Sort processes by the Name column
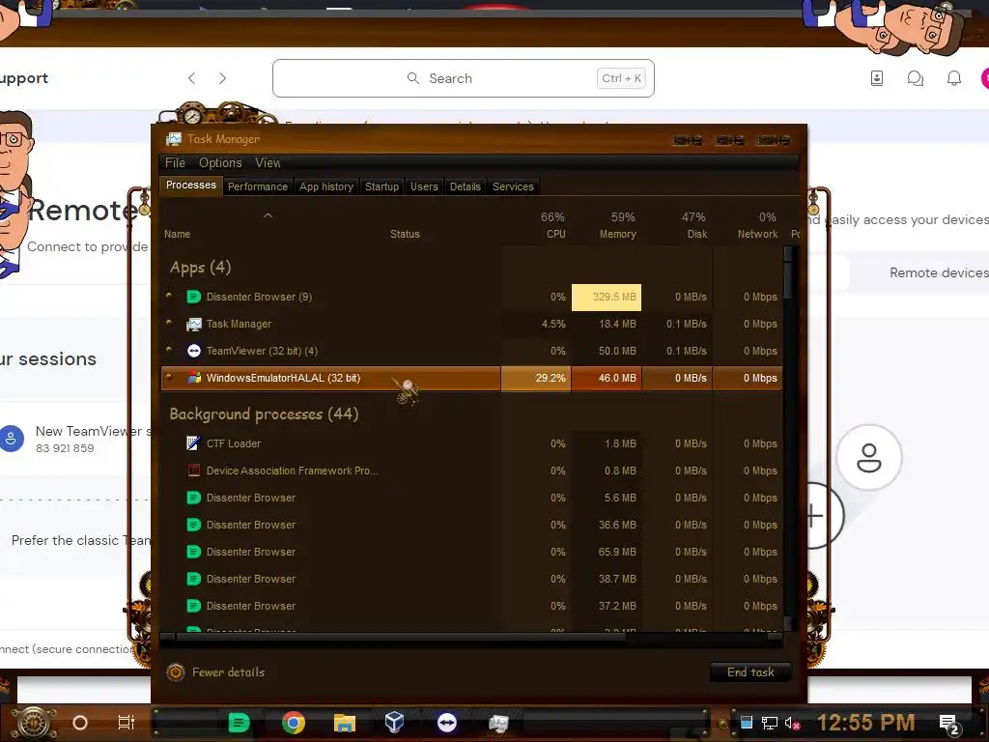The height and width of the screenshot is (742, 989). (x=178, y=234)
